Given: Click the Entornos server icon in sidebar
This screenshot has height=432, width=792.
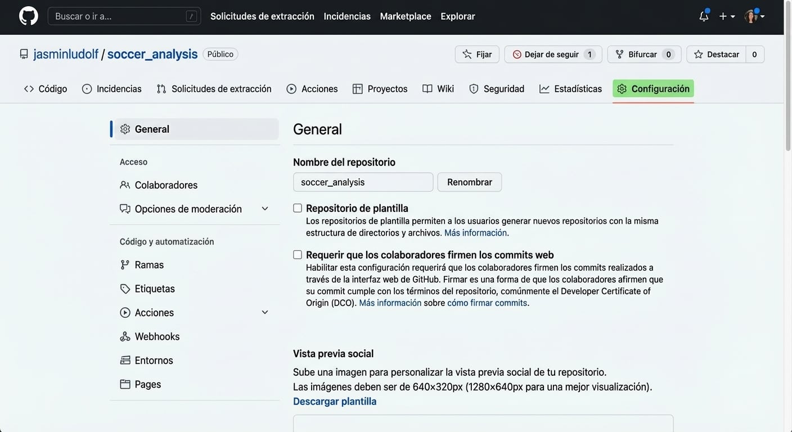Looking at the screenshot, I should (x=125, y=360).
